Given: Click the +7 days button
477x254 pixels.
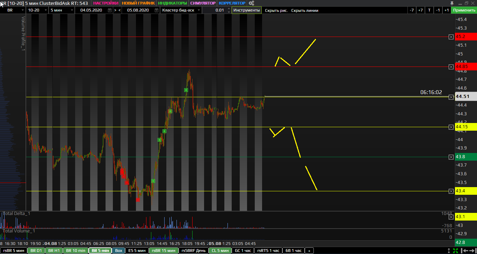Looking at the screenshot, I should click(x=420, y=10).
